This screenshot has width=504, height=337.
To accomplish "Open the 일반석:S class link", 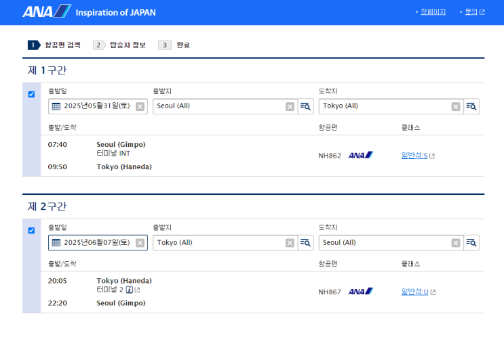I will tap(414, 156).
